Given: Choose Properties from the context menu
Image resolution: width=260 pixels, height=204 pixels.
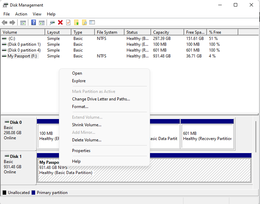Looking at the screenshot, I should (x=104, y=151).
